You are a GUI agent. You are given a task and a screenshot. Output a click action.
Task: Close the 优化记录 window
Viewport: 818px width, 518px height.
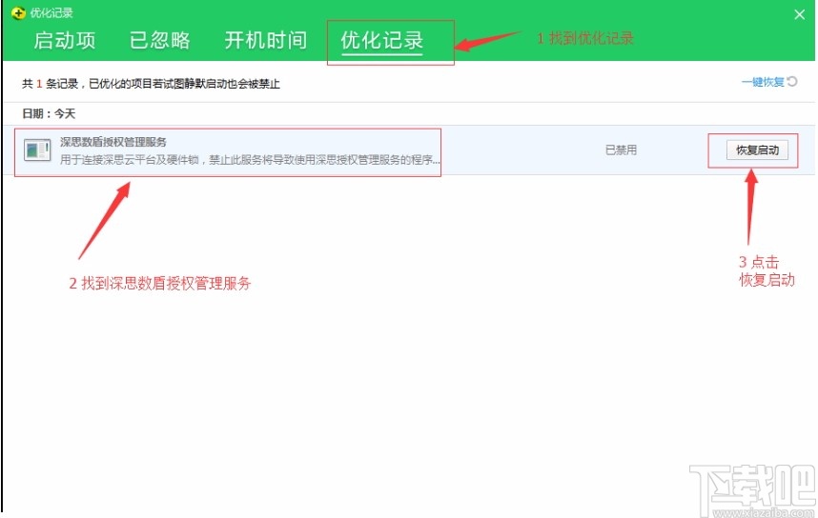pos(799,14)
